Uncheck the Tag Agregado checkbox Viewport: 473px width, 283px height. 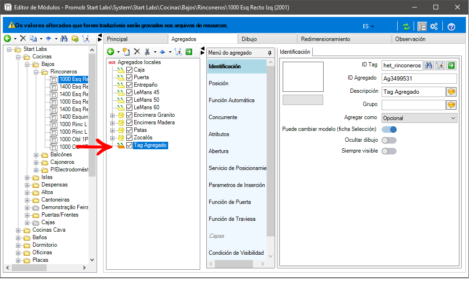coord(130,146)
